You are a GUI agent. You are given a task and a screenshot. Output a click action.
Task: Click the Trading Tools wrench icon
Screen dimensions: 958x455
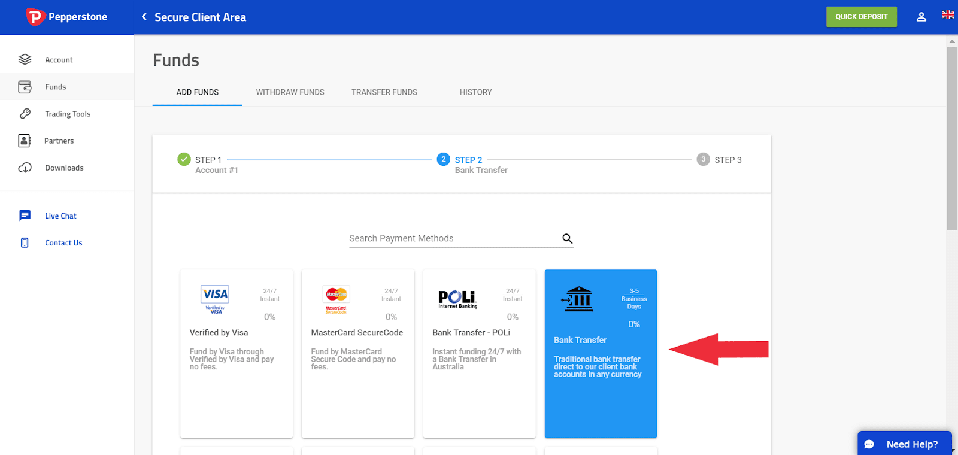[25, 114]
